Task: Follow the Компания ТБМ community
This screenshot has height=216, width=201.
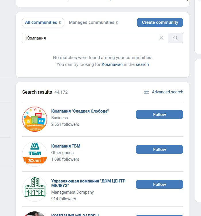Action: tap(159, 150)
